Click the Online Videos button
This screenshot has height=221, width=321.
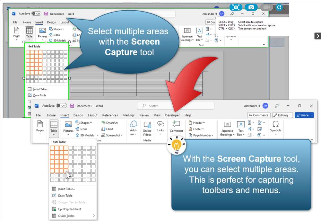pyautogui.click(x=147, y=128)
